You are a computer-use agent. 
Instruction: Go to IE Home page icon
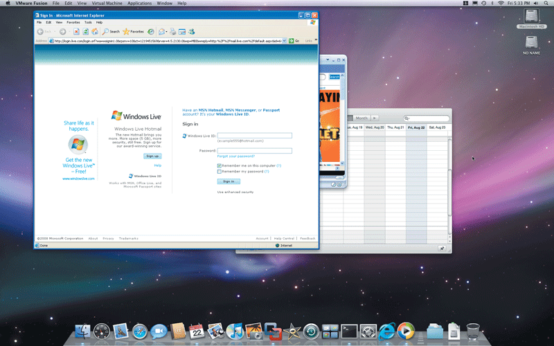point(95,32)
